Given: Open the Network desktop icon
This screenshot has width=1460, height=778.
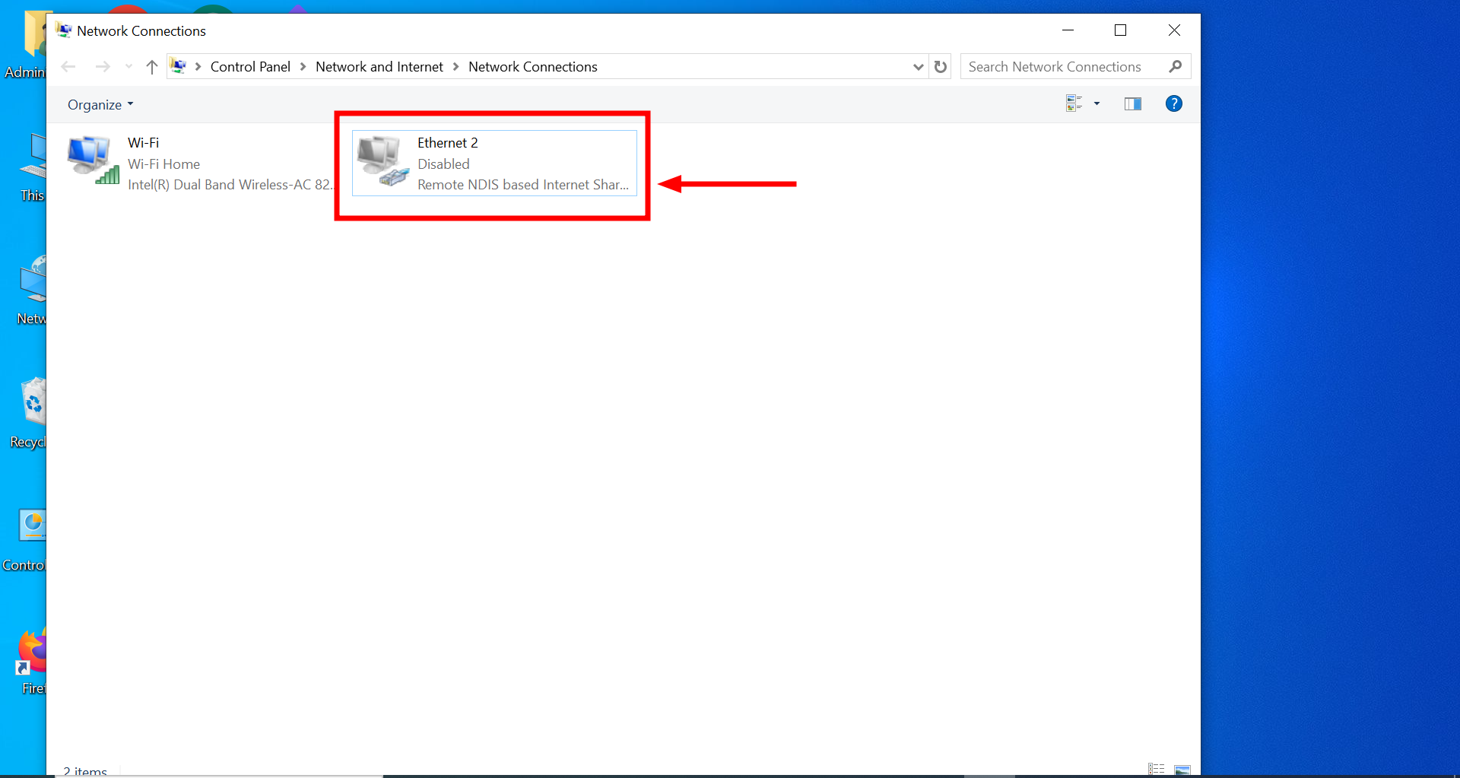Looking at the screenshot, I should click(31, 278).
